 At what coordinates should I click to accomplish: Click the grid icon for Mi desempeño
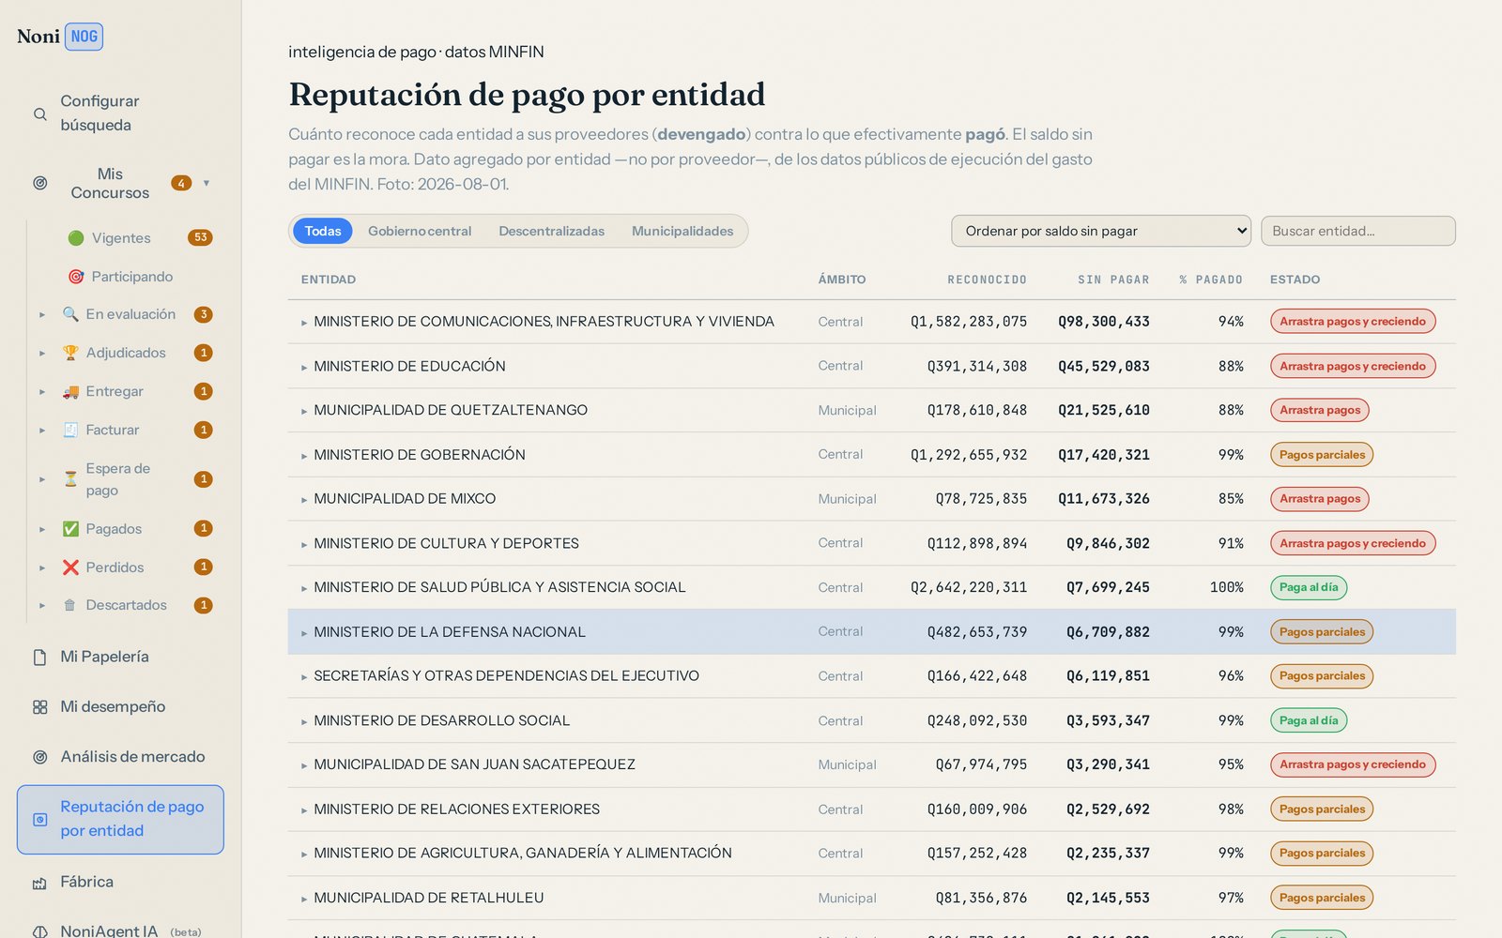[39, 707]
